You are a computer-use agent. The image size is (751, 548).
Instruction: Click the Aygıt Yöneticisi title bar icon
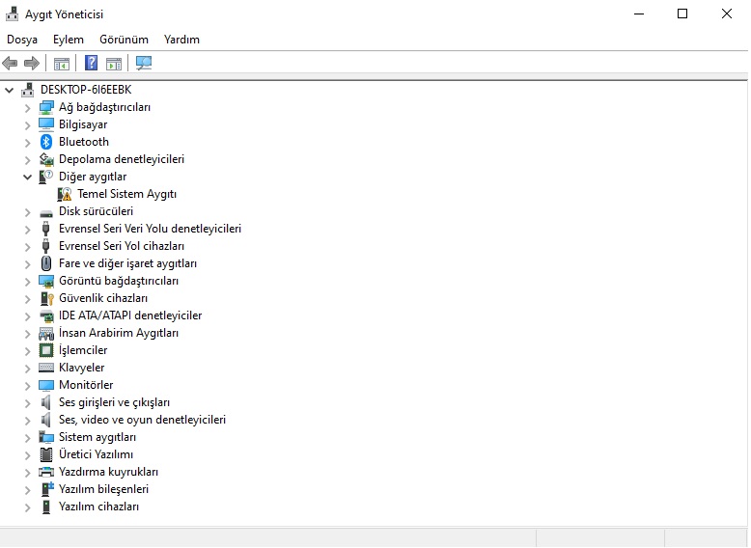coord(12,14)
